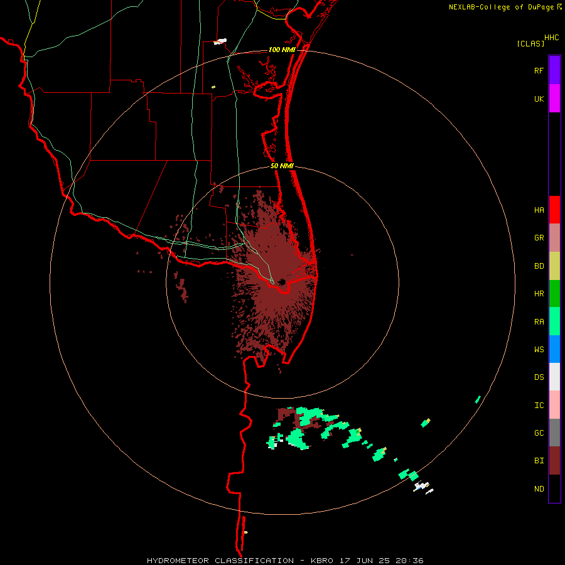Click the '50 NMI' range ring label
Screen dimensions: 565x565
282,166
